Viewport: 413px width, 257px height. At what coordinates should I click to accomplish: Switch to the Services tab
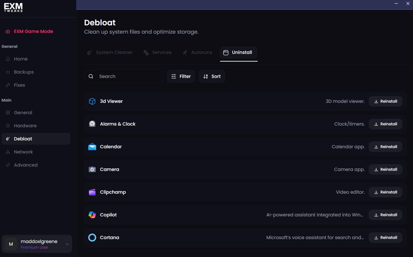(157, 53)
